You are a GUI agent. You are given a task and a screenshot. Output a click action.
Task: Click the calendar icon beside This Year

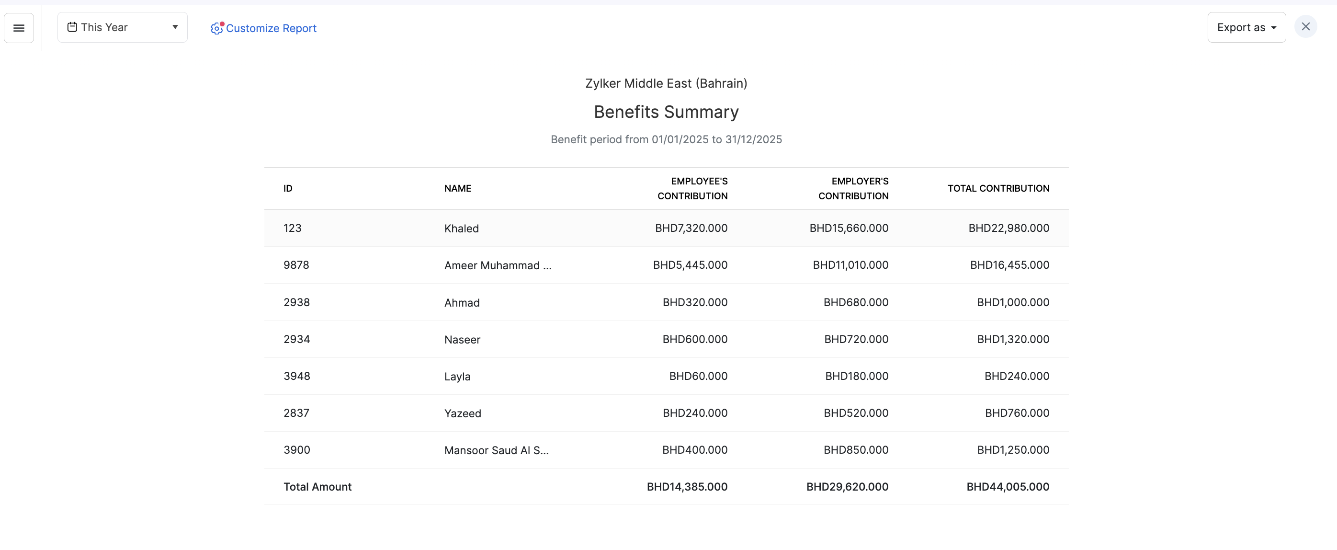[x=72, y=27]
